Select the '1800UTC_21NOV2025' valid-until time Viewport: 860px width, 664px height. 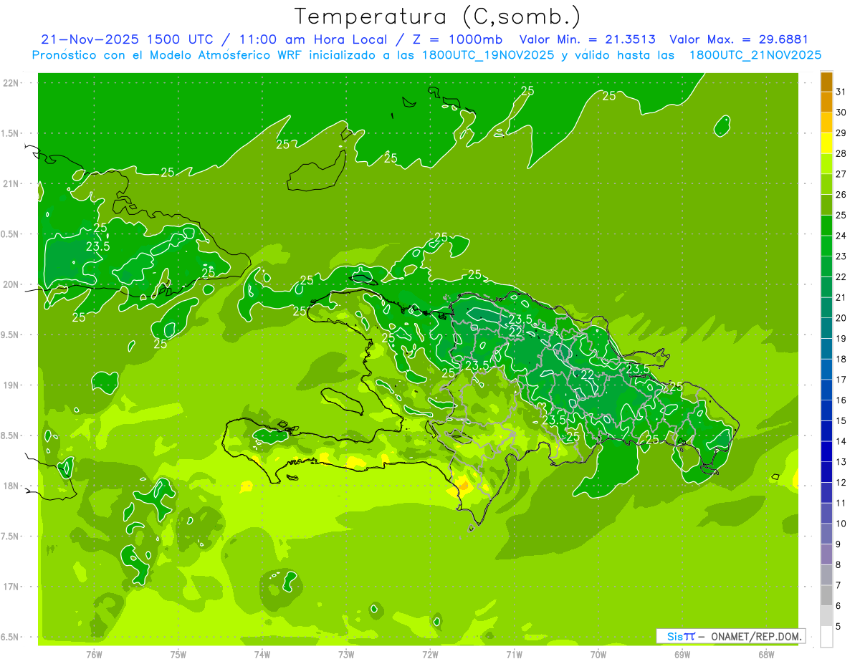tap(755, 55)
